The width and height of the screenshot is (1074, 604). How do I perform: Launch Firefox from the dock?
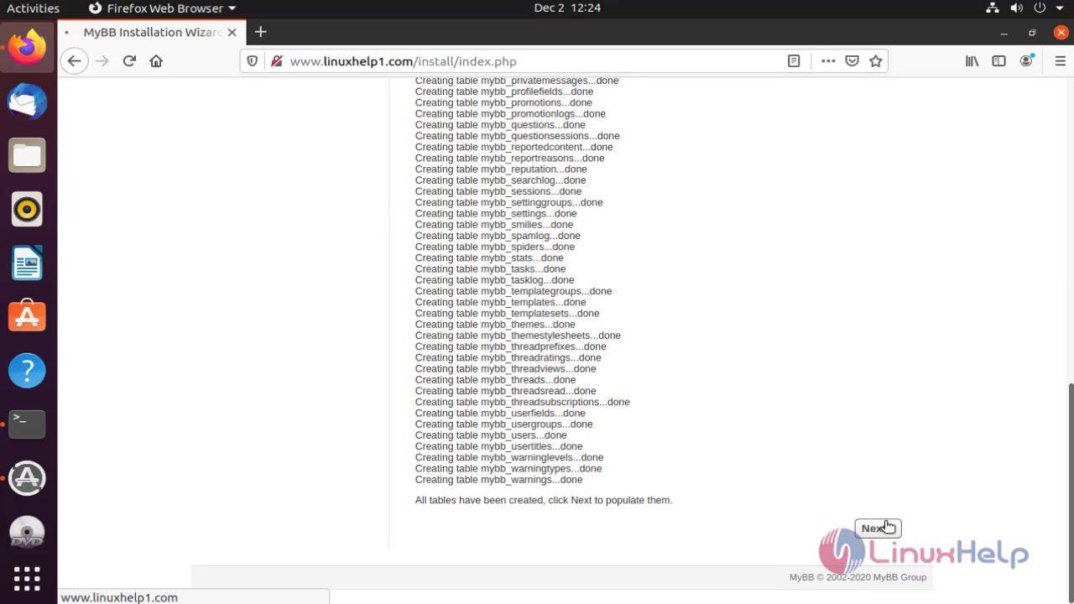(27, 47)
